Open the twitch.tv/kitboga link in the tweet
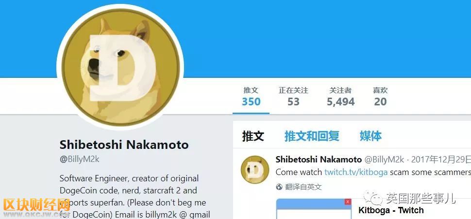The height and width of the screenshot is (219, 471). click(x=356, y=173)
